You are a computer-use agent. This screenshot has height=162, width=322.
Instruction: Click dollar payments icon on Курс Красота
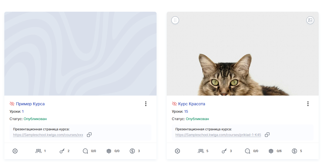(x=294, y=151)
